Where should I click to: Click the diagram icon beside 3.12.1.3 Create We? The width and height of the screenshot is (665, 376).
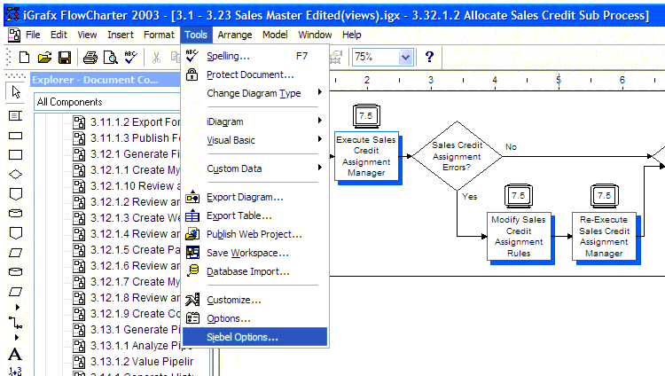(x=79, y=217)
